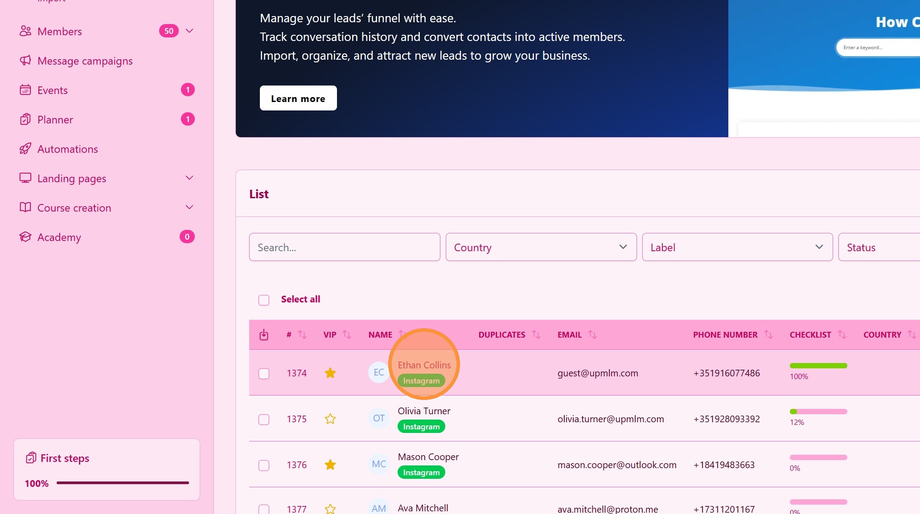Click the Automations rocket icon

tap(25, 149)
